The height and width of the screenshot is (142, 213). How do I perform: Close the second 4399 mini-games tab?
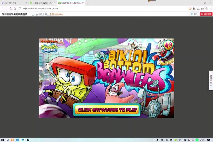(x=55, y=3)
